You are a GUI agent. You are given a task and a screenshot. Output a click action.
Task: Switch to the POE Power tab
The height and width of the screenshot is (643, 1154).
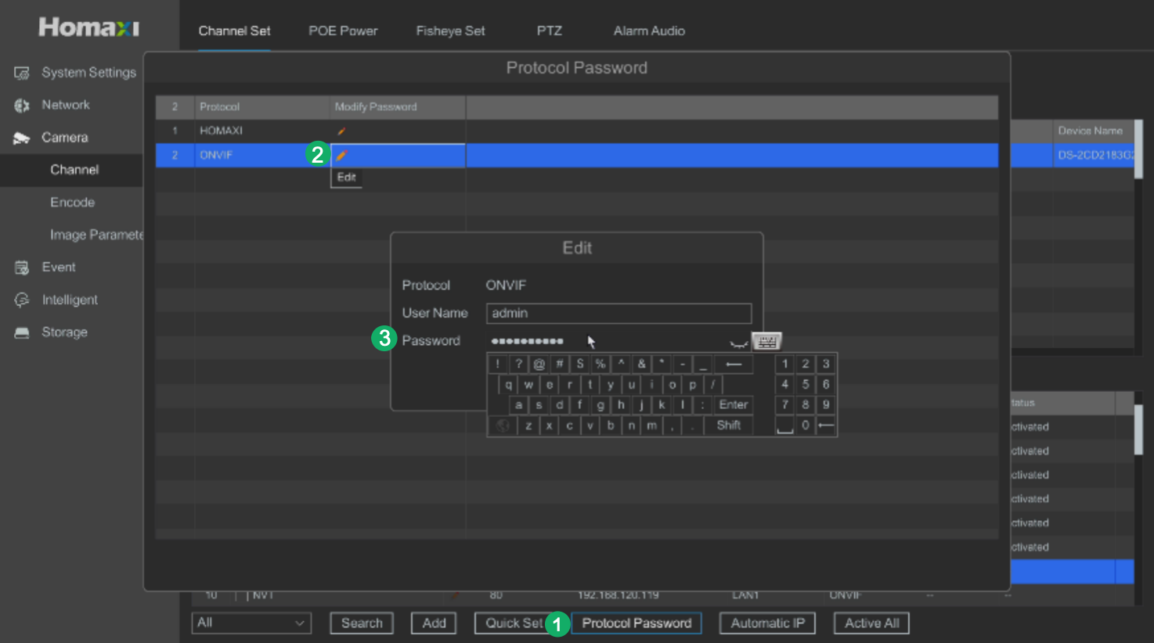pos(343,31)
